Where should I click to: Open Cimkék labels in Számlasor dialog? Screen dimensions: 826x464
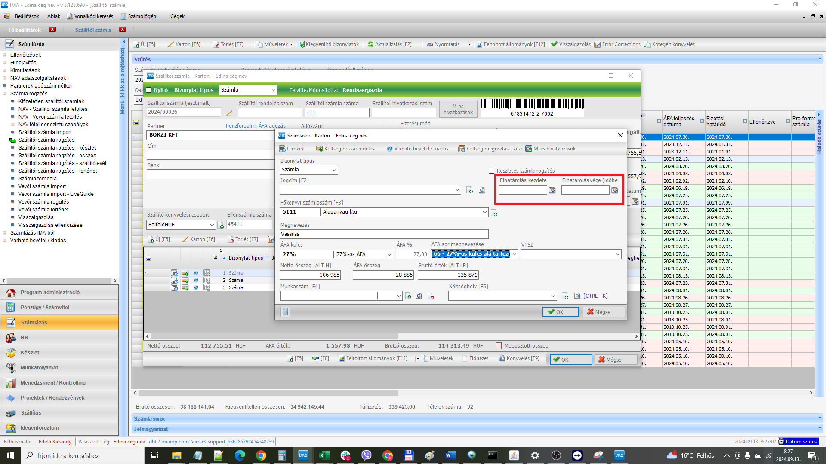292,149
